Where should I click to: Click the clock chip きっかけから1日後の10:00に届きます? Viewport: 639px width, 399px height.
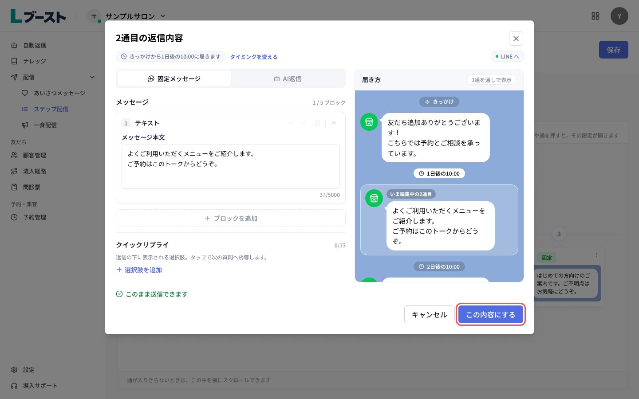(171, 57)
